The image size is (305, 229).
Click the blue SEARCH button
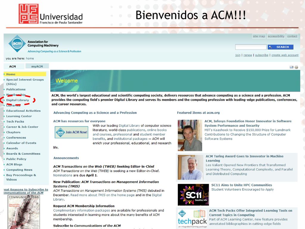280,47
